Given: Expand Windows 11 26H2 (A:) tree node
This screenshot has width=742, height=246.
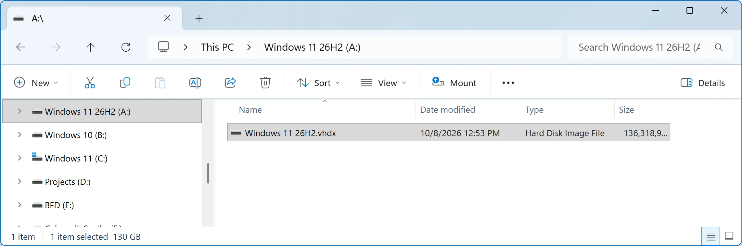Looking at the screenshot, I should click(x=19, y=111).
